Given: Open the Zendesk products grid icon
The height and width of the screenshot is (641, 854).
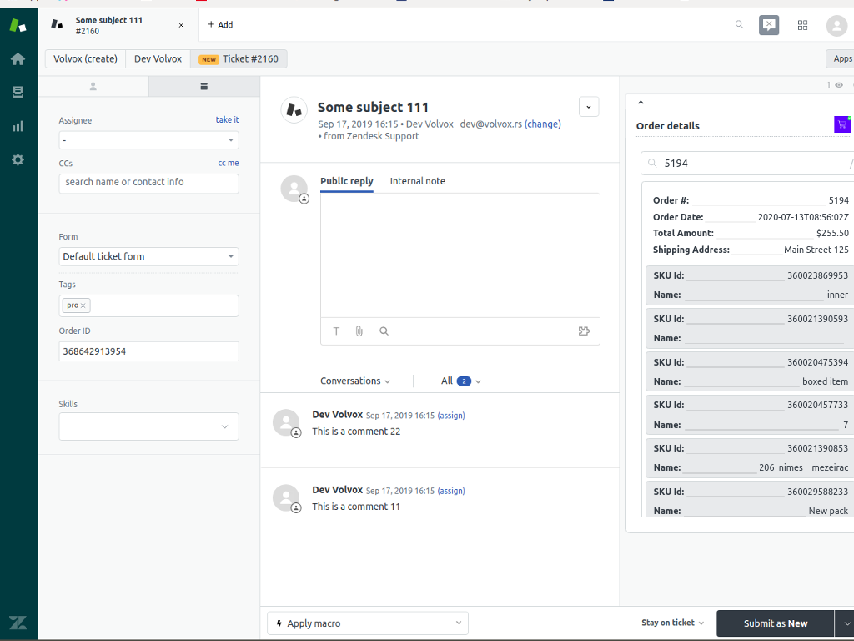Looking at the screenshot, I should (802, 25).
